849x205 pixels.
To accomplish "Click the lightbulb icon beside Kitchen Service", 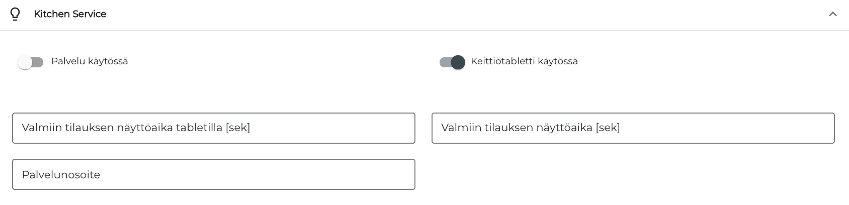I will (15, 14).
